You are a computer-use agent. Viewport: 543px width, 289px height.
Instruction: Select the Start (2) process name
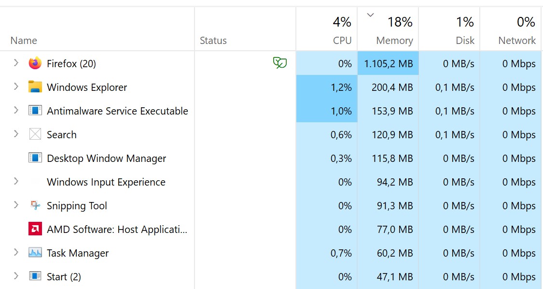(x=64, y=277)
